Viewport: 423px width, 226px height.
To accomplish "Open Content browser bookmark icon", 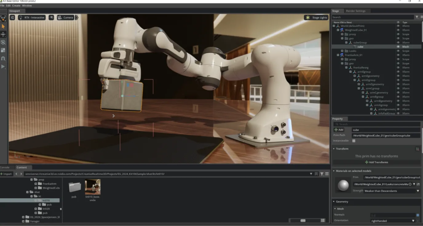I will tap(316, 174).
